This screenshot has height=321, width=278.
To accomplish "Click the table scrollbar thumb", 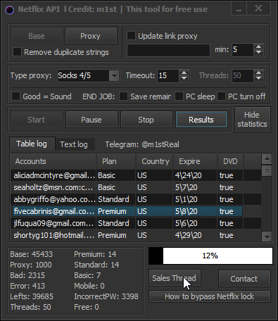I will pyautogui.click(x=267, y=171).
